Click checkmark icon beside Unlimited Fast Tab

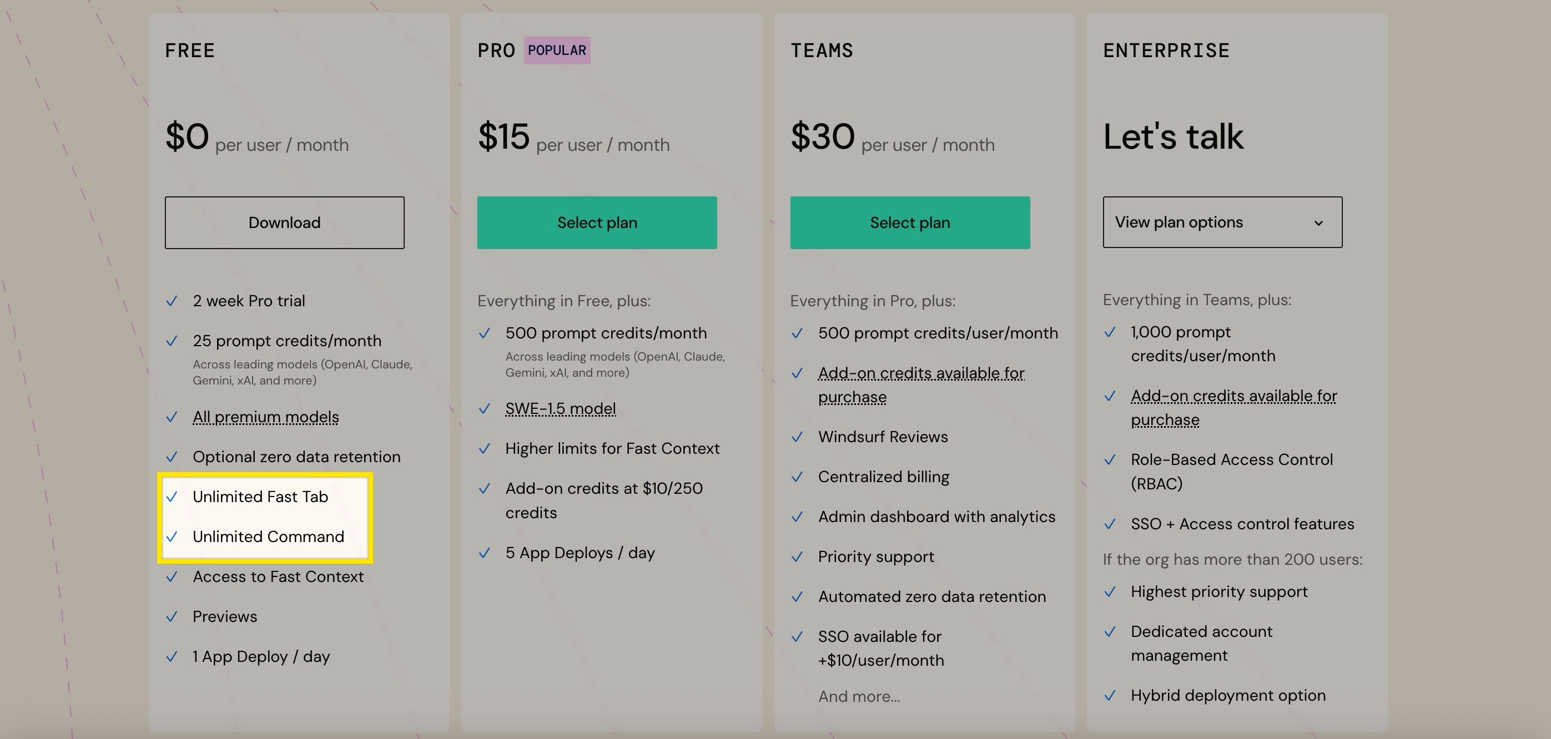(172, 497)
